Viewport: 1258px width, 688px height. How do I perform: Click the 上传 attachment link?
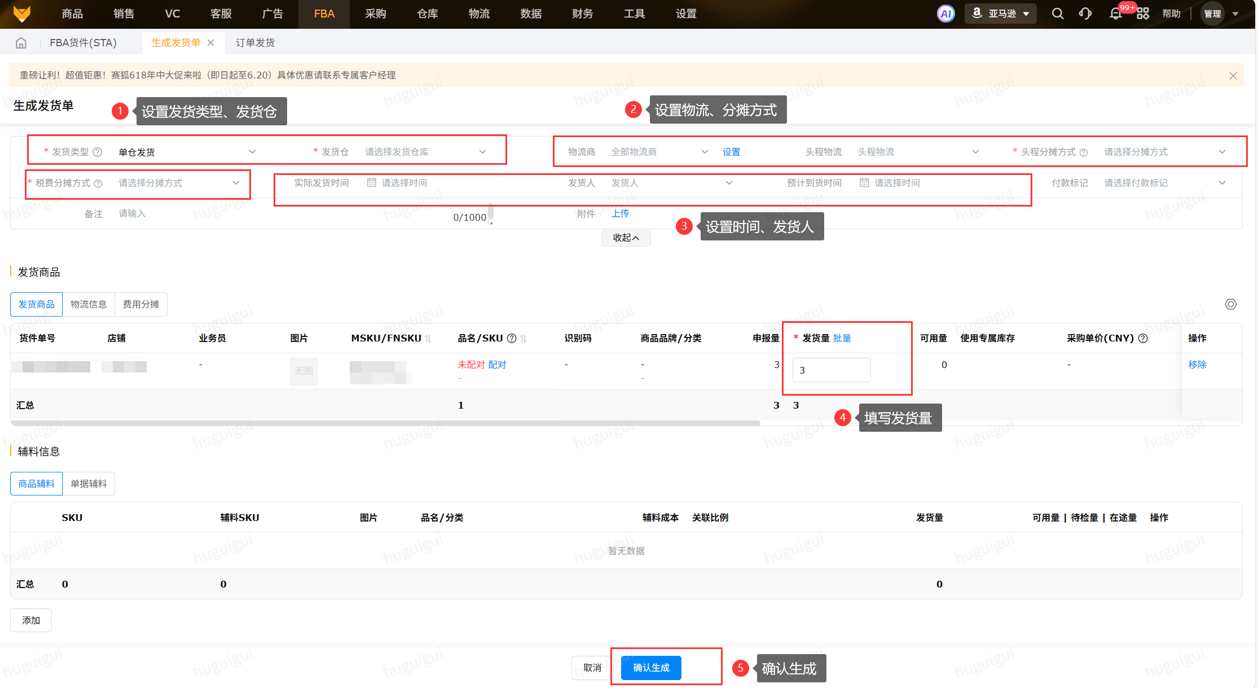(620, 213)
